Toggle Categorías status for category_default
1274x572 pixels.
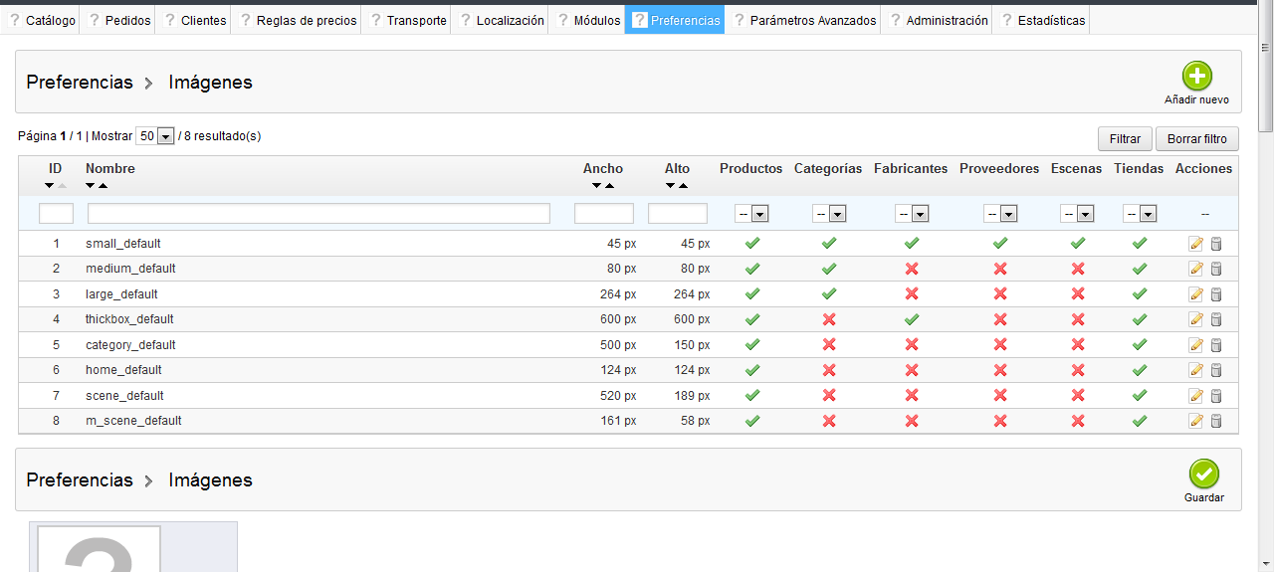829,345
